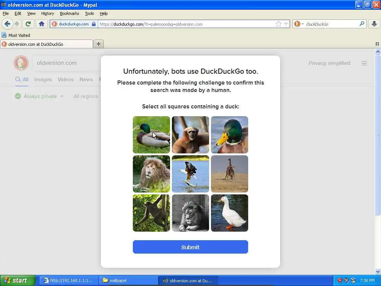381x286 pixels.
Task: Click the red shield tray icon
Action: [x=340, y=280]
